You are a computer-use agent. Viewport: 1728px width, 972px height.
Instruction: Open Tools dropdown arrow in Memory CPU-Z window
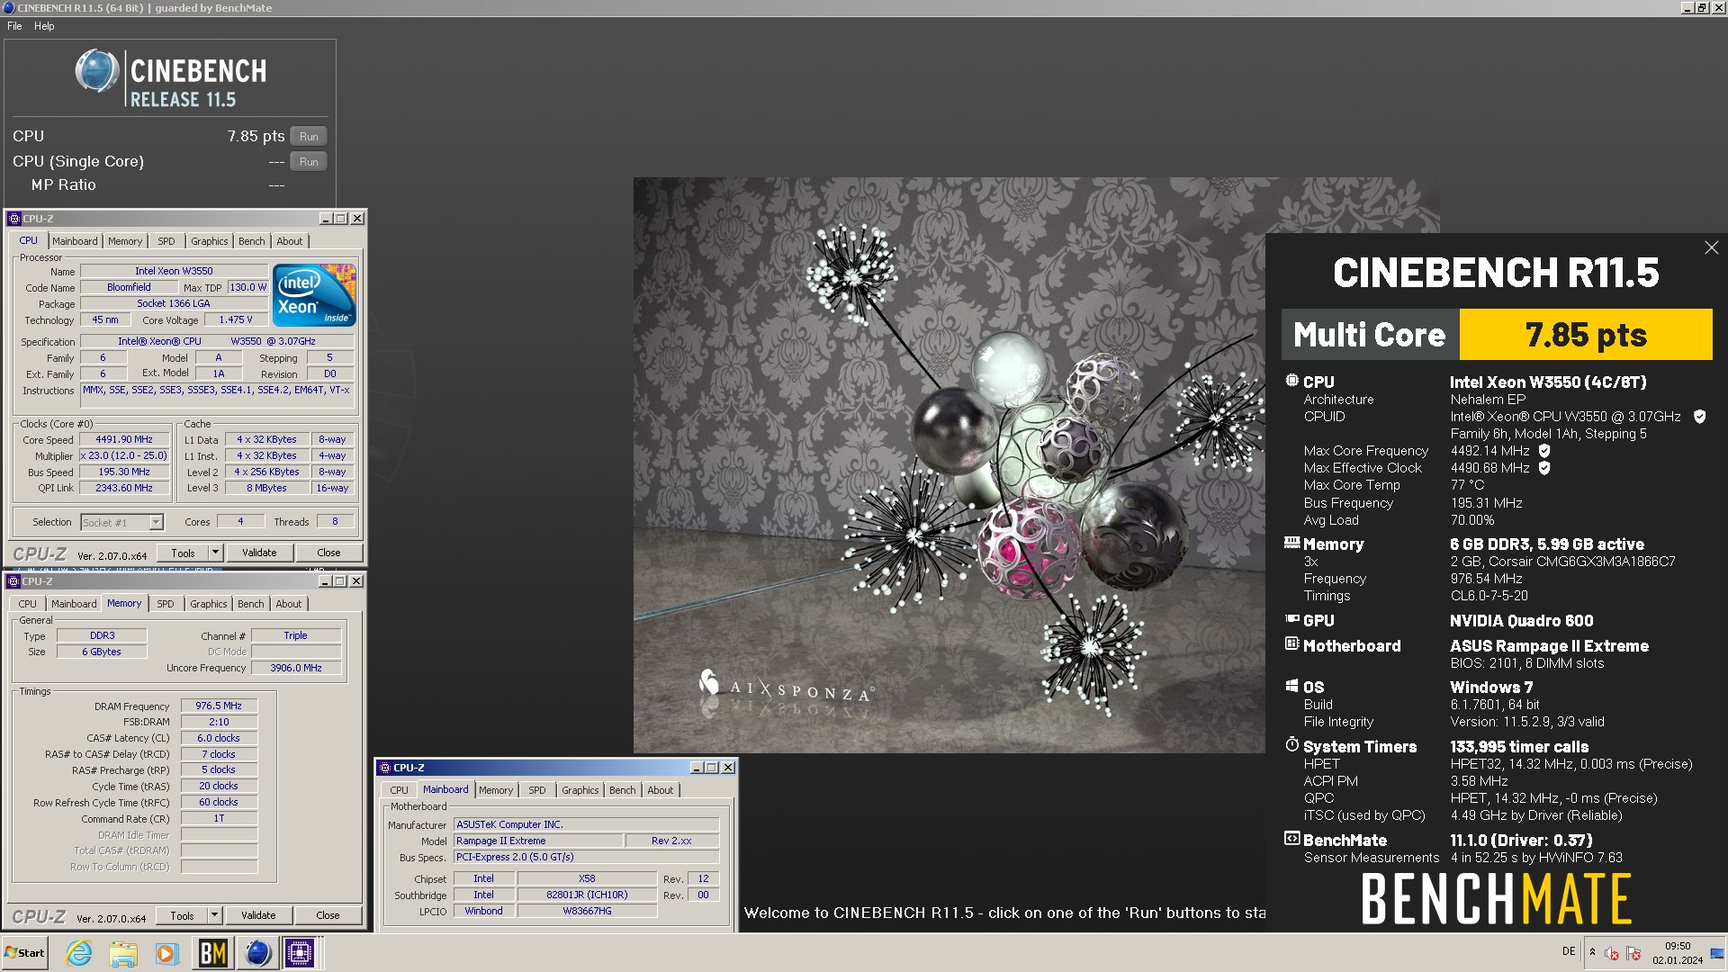pyautogui.click(x=214, y=915)
